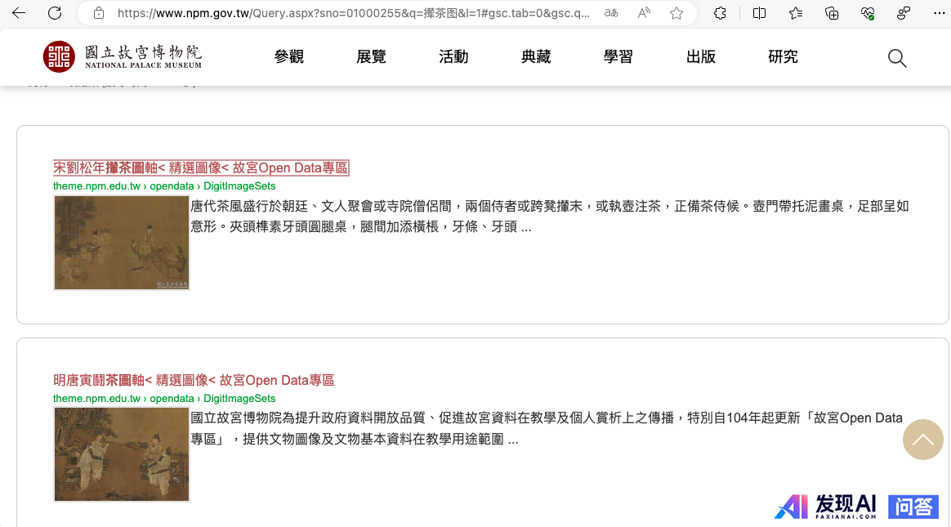Open the browser Settings and more menu
The width and height of the screenshot is (951, 527).
tap(939, 13)
